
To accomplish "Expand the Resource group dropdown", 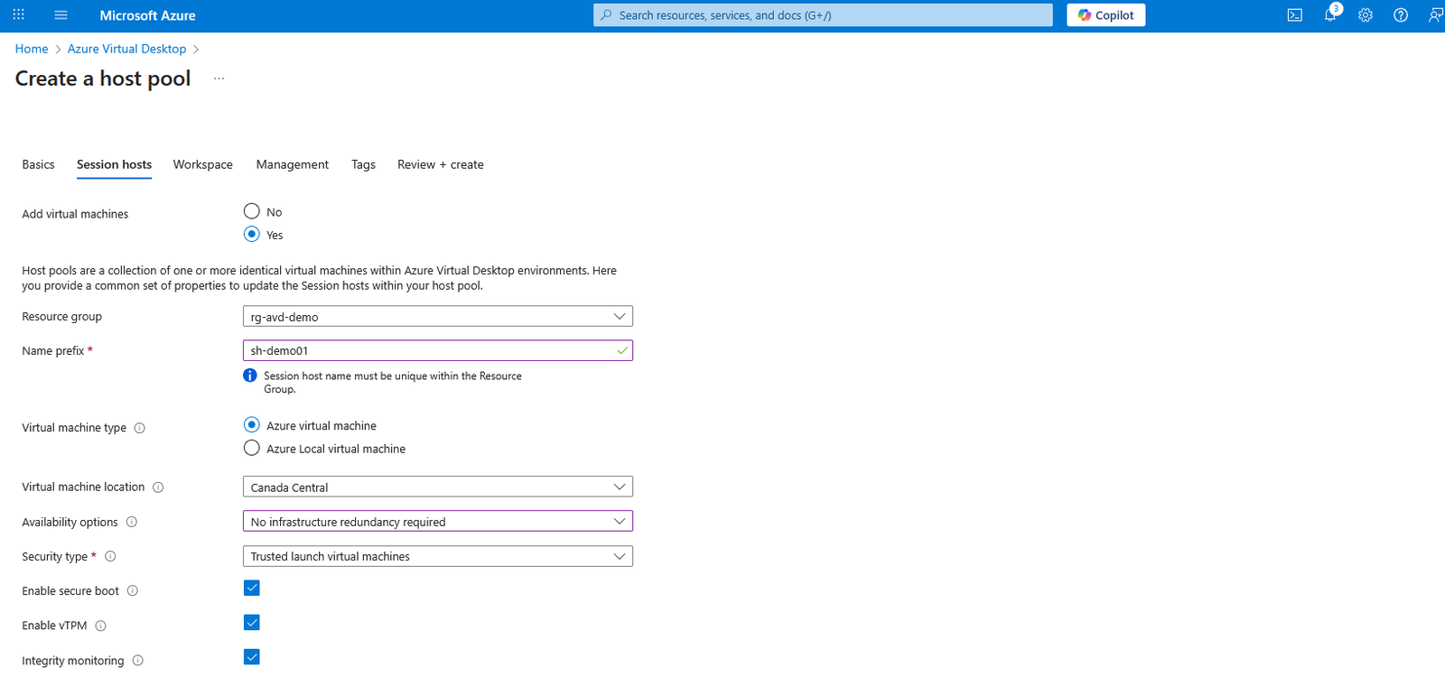I will pos(437,317).
